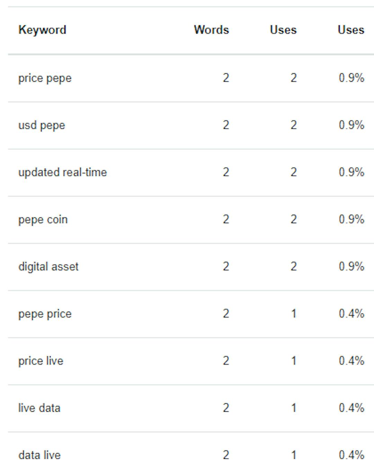Click the 'price live' keyword
This screenshot has height=476, width=374.
(x=41, y=361)
